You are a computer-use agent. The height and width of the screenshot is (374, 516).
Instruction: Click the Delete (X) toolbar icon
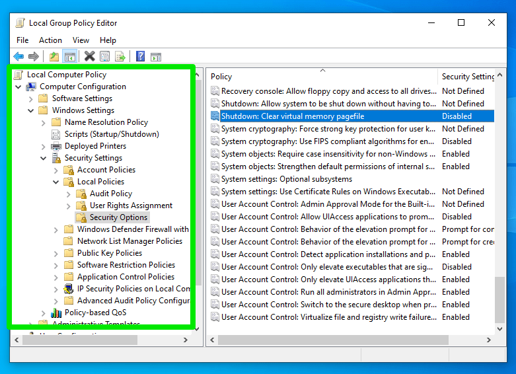tap(89, 57)
